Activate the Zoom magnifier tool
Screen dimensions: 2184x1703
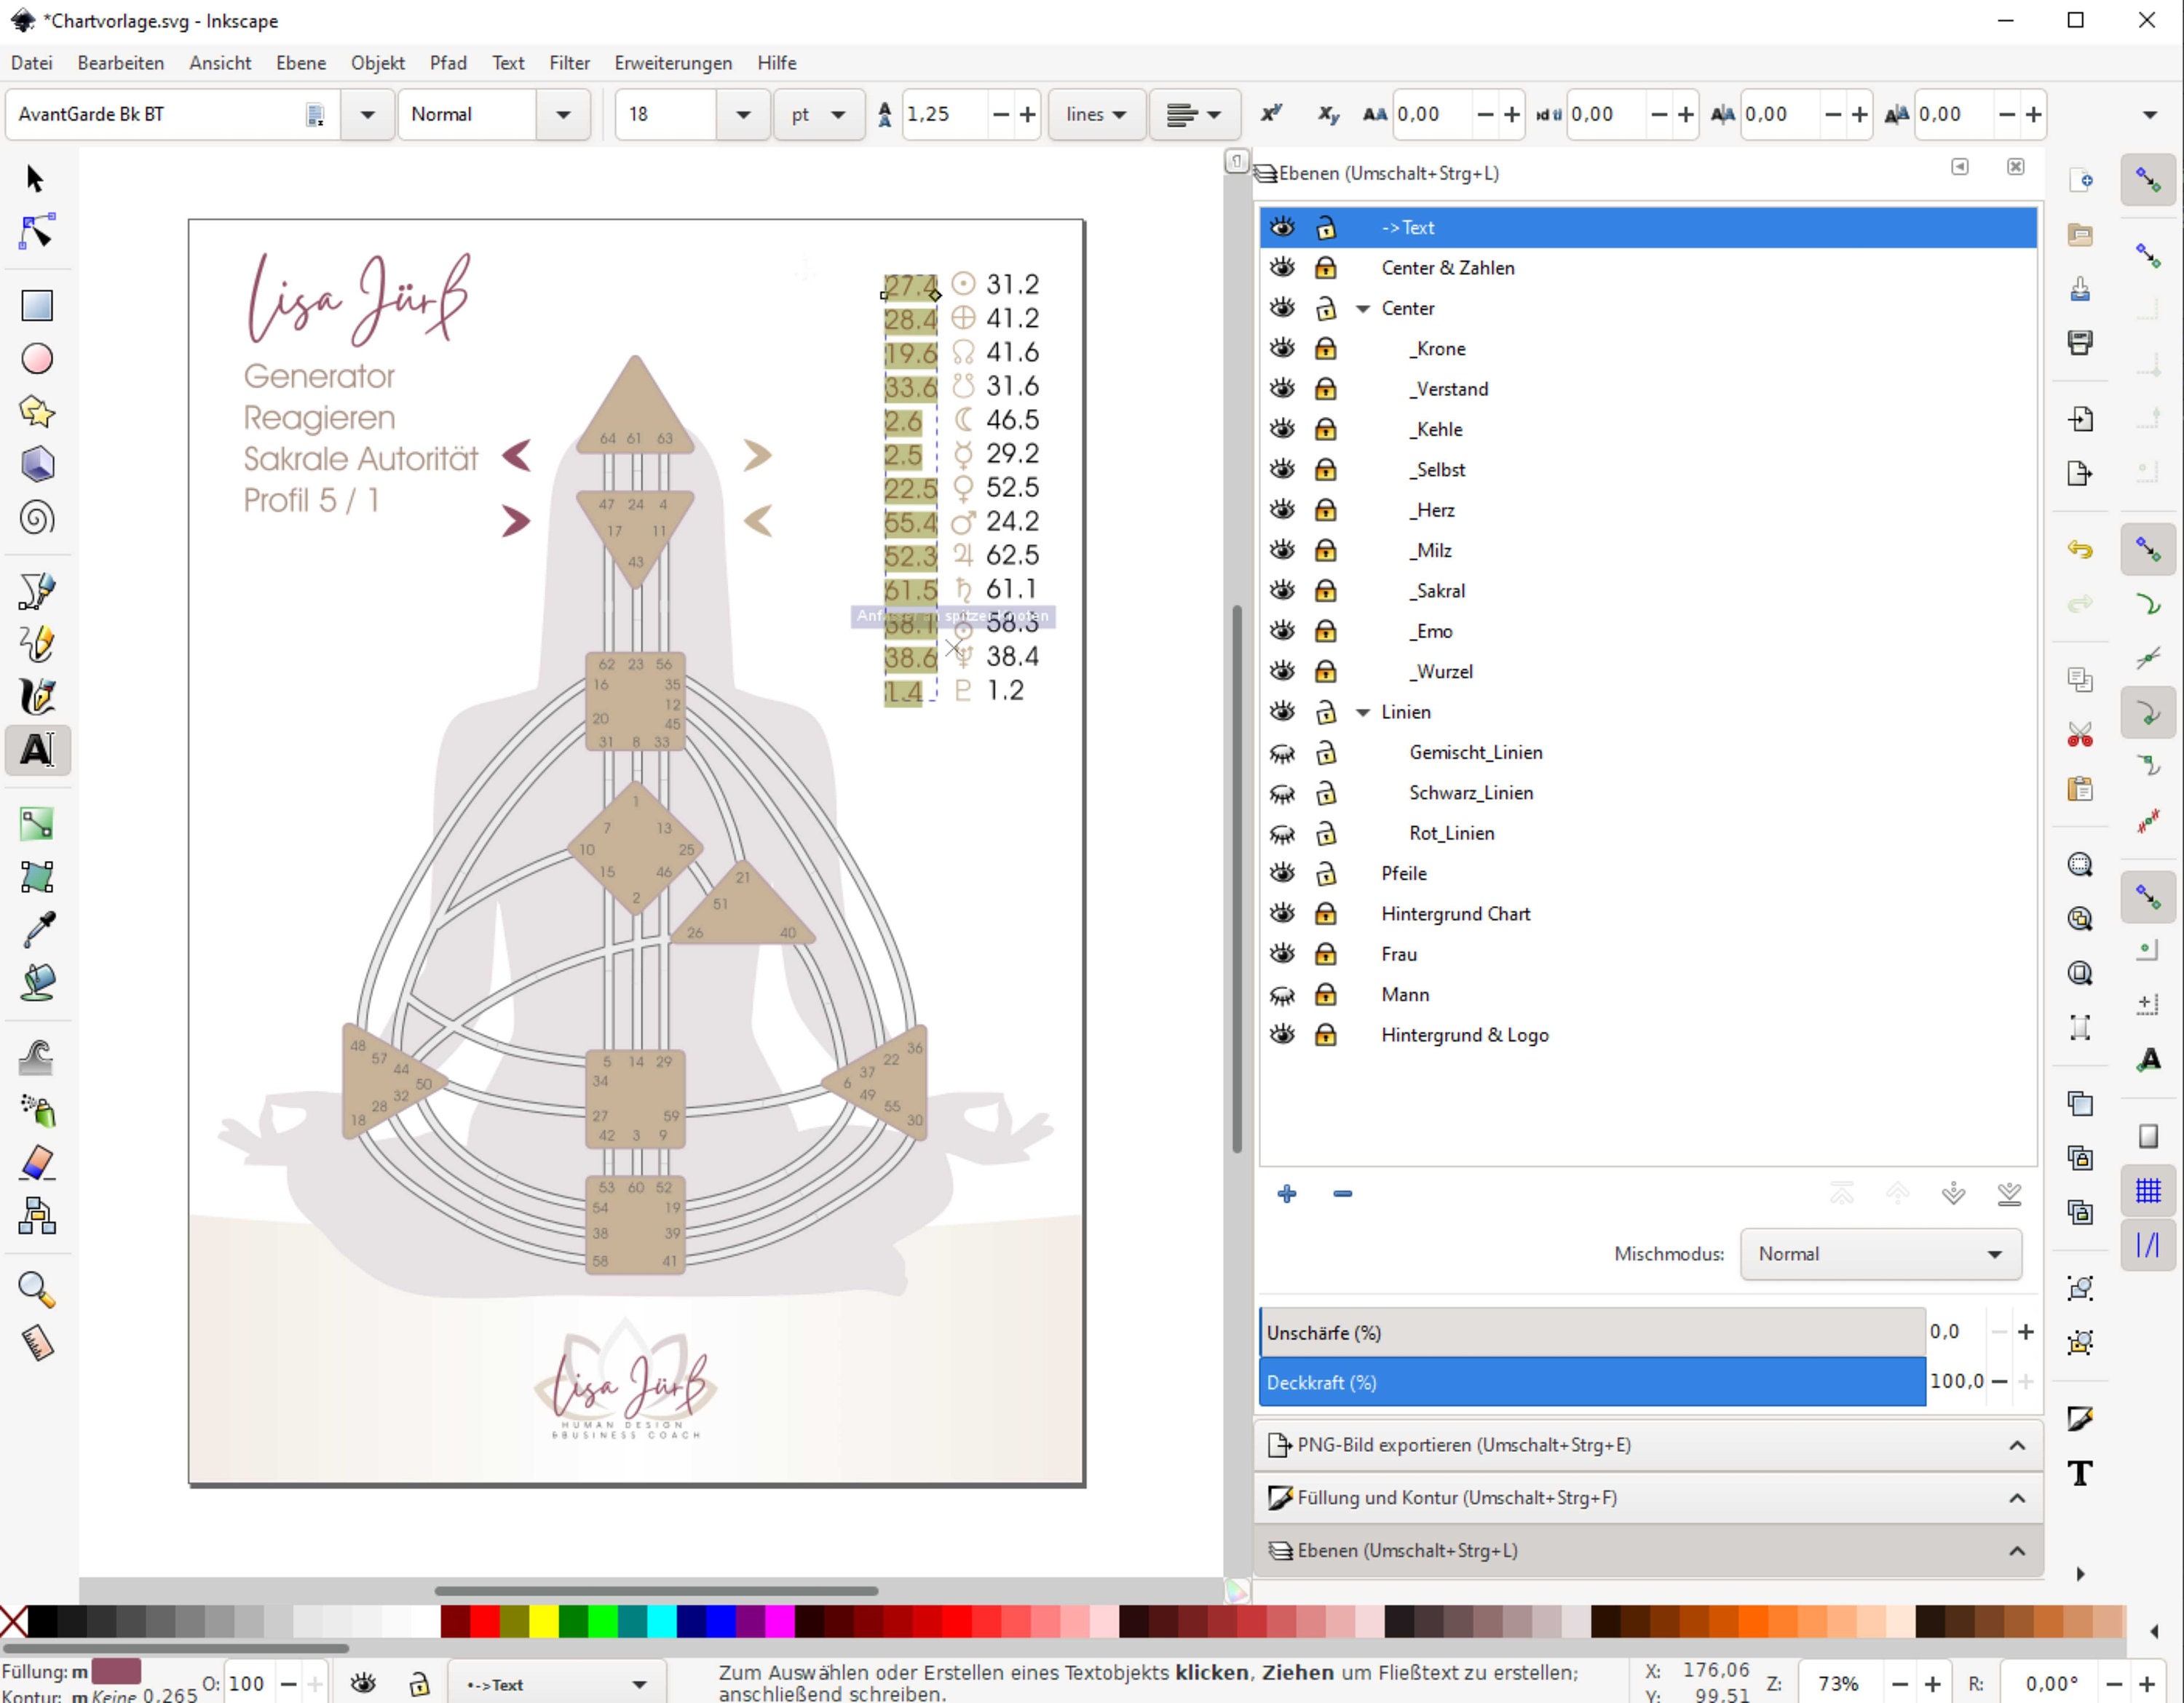pos(37,1290)
